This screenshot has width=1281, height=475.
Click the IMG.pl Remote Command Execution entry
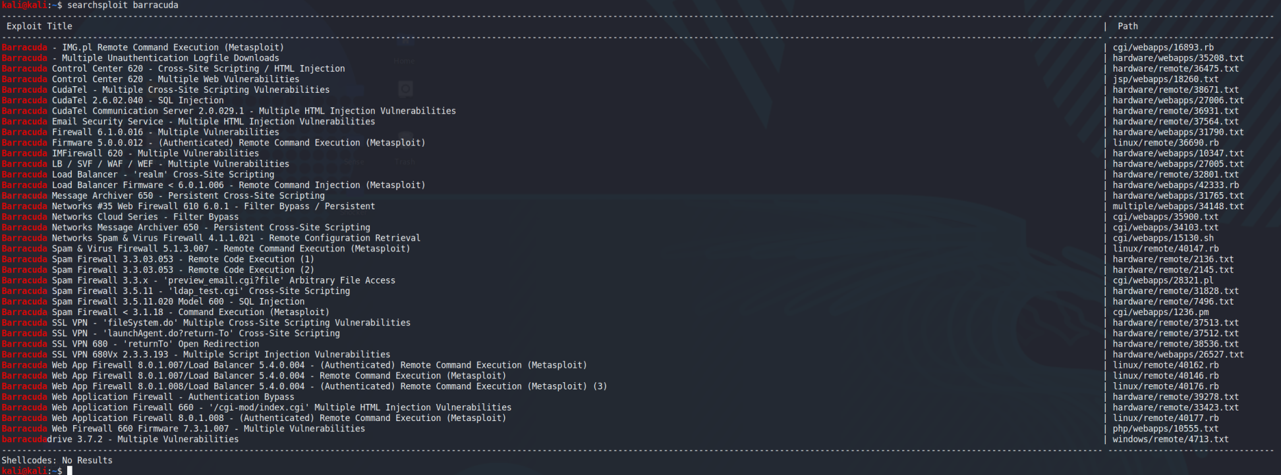pyautogui.click(x=143, y=47)
